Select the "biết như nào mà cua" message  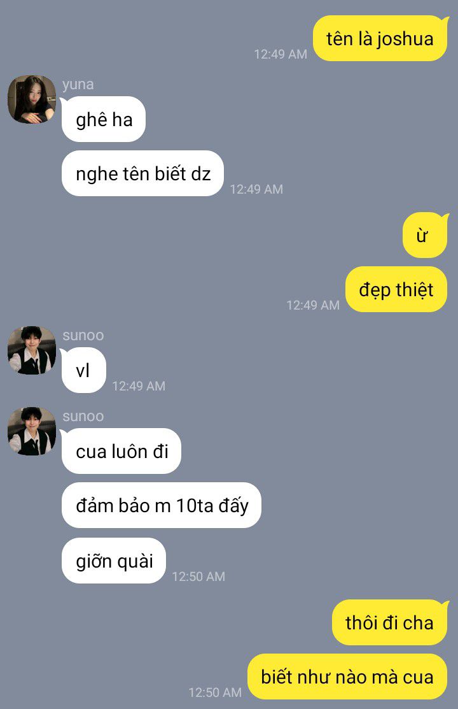point(347,677)
